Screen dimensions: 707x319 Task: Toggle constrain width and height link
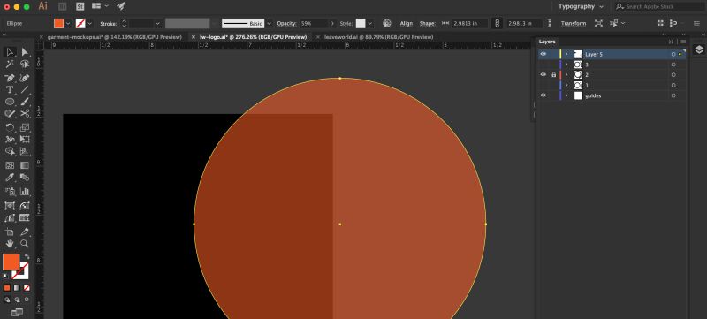point(497,24)
